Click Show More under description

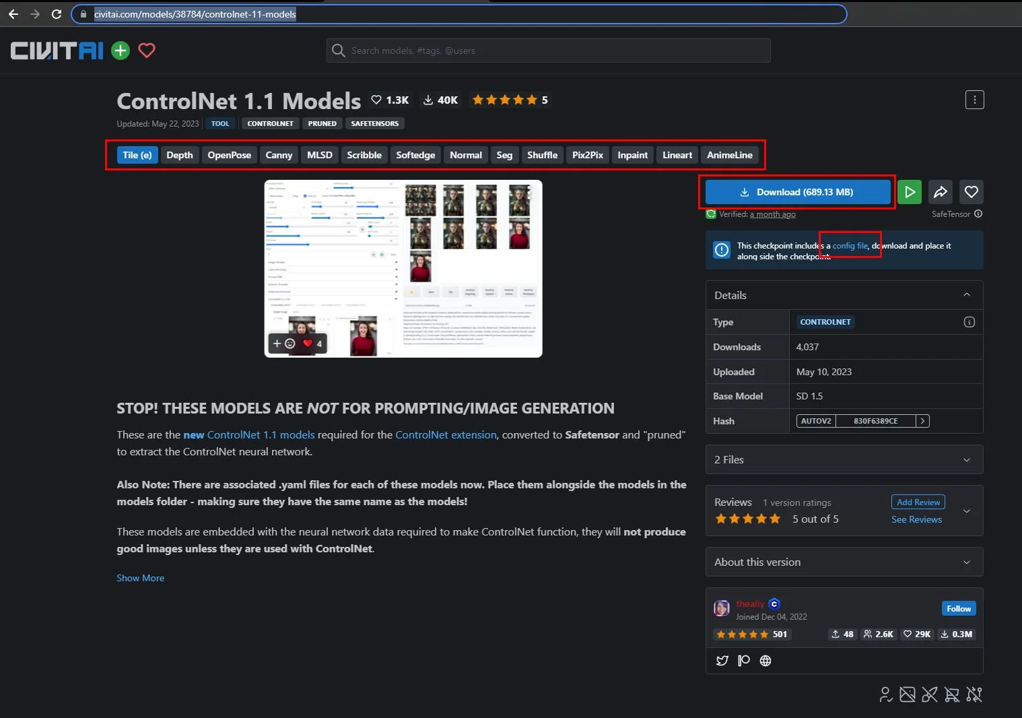coord(141,578)
